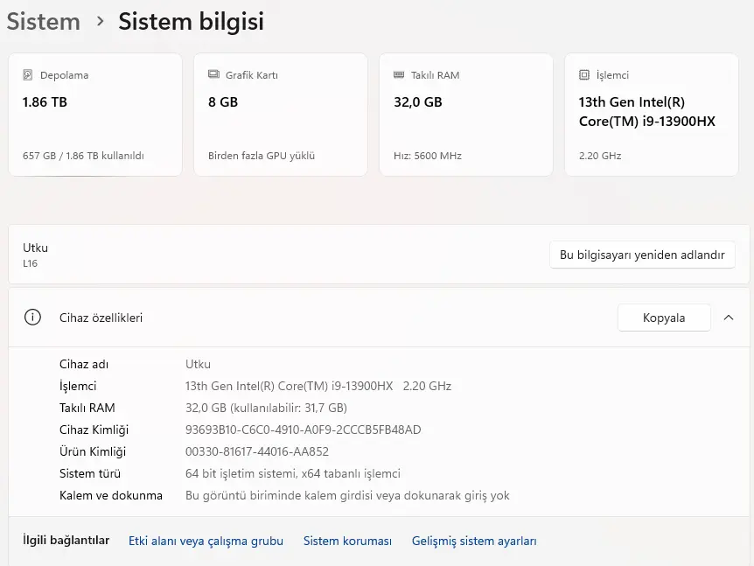This screenshot has height=566, width=754.
Task: Click the Grafik Kartı monitor icon
Action: coord(213,74)
